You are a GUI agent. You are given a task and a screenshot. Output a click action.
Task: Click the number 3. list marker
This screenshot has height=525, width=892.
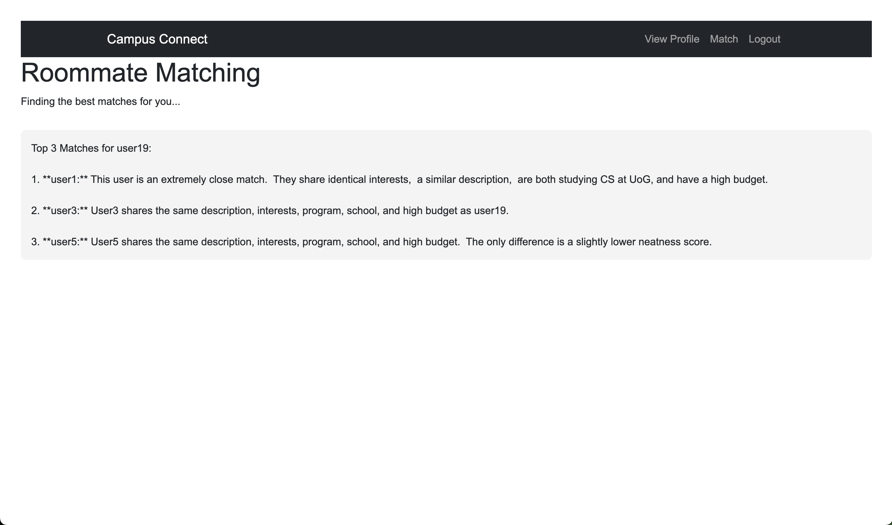[x=35, y=242]
